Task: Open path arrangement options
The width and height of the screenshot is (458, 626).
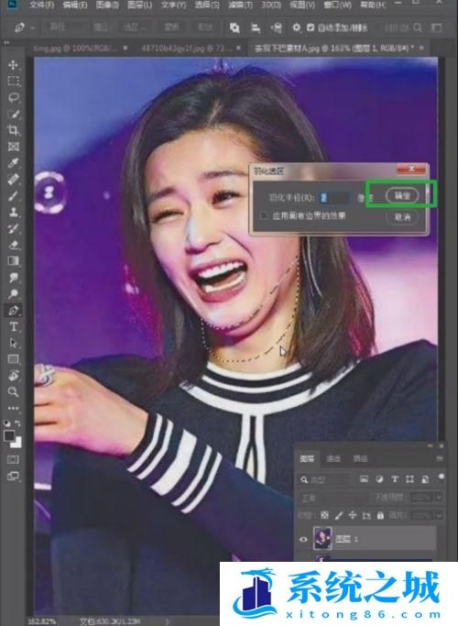Action: coord(276,27)
